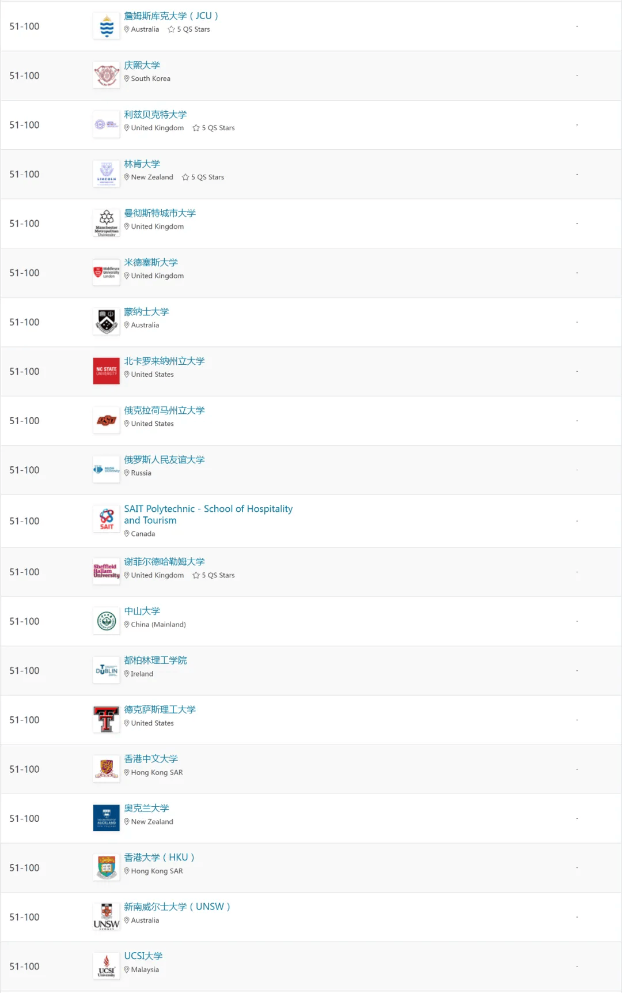Open the 中山大学 university link
Image resolution: width=622 pixels, height=993 pixels.
coord(142,611)
